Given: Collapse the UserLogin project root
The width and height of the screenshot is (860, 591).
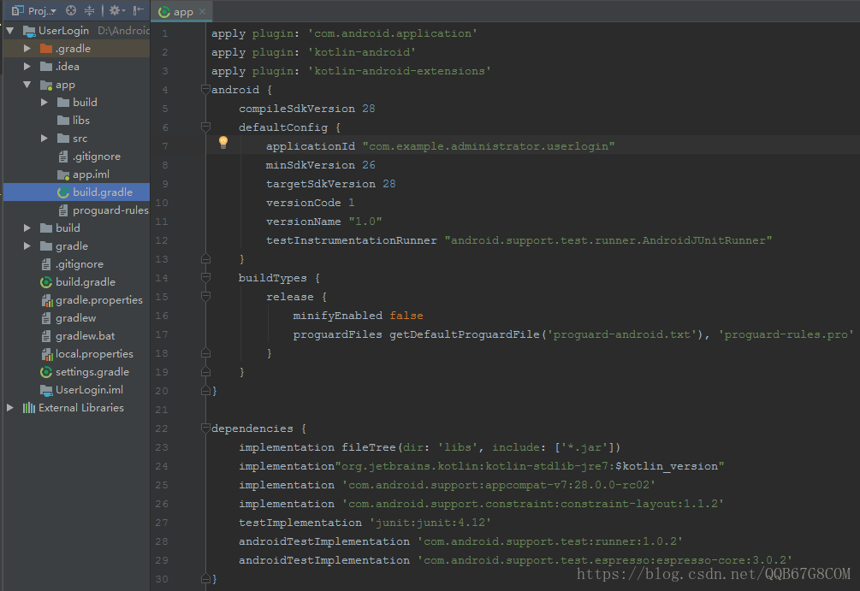Looking at the screenshot, I should click(x=10, y=31).
